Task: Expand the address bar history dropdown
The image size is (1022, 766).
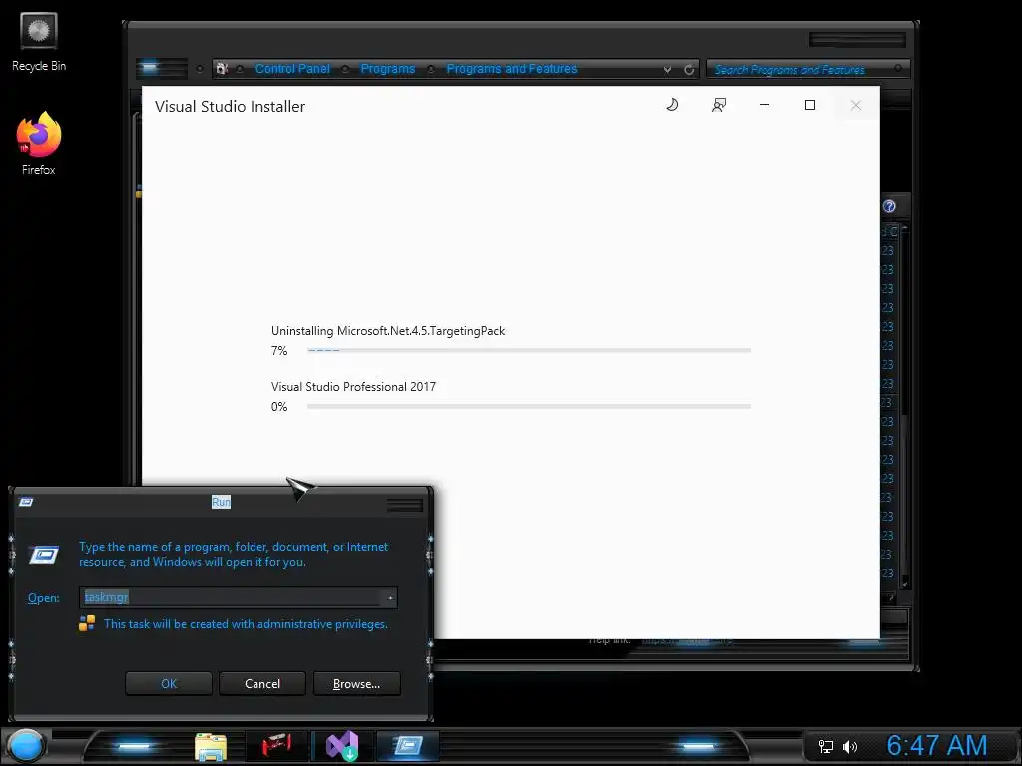Action: [667, 69]
